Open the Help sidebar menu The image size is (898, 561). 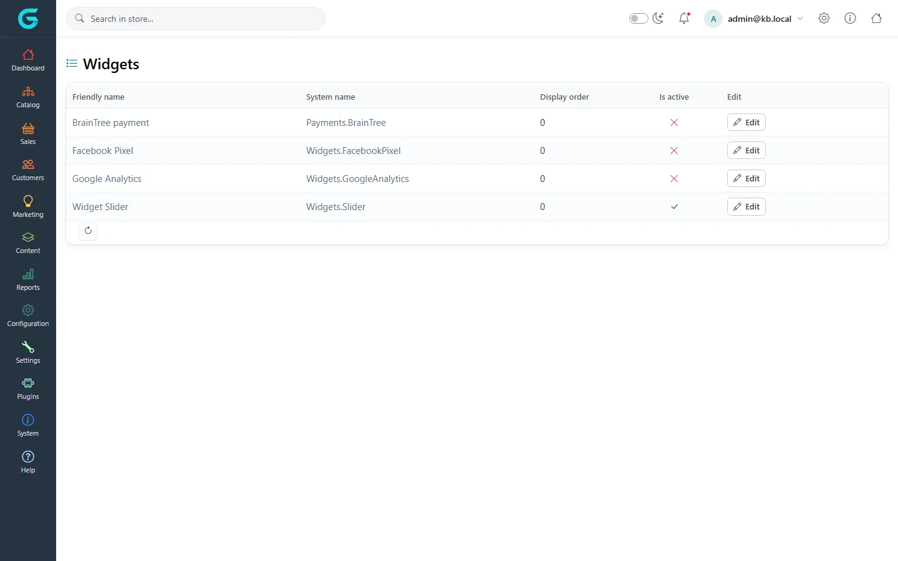pos(28,463)
